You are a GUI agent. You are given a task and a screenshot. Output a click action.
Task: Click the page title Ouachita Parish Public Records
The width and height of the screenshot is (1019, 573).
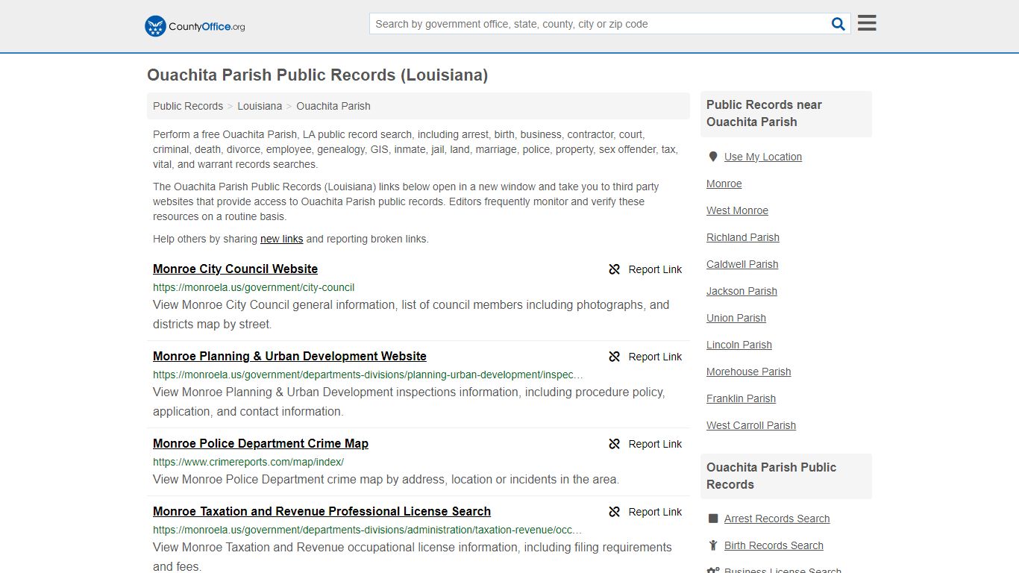(318, 75)
